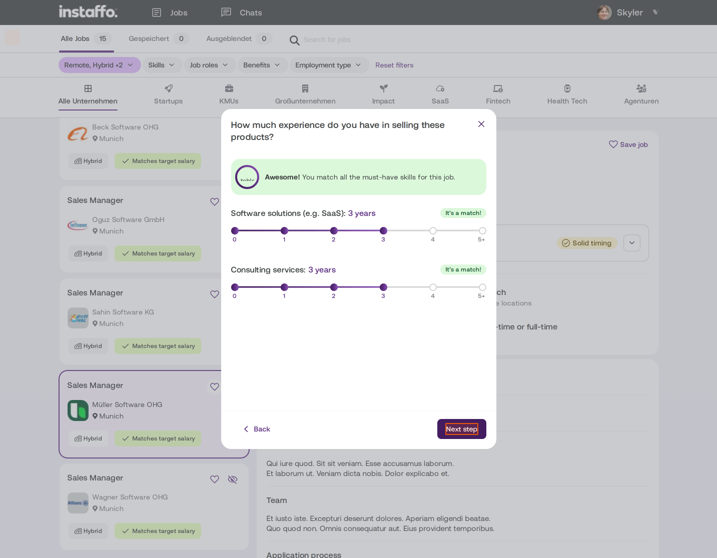Select the SaaS cloud icon
Image resolution: width=717 pixels, height=558 pixels.
[x=440, y=88]
